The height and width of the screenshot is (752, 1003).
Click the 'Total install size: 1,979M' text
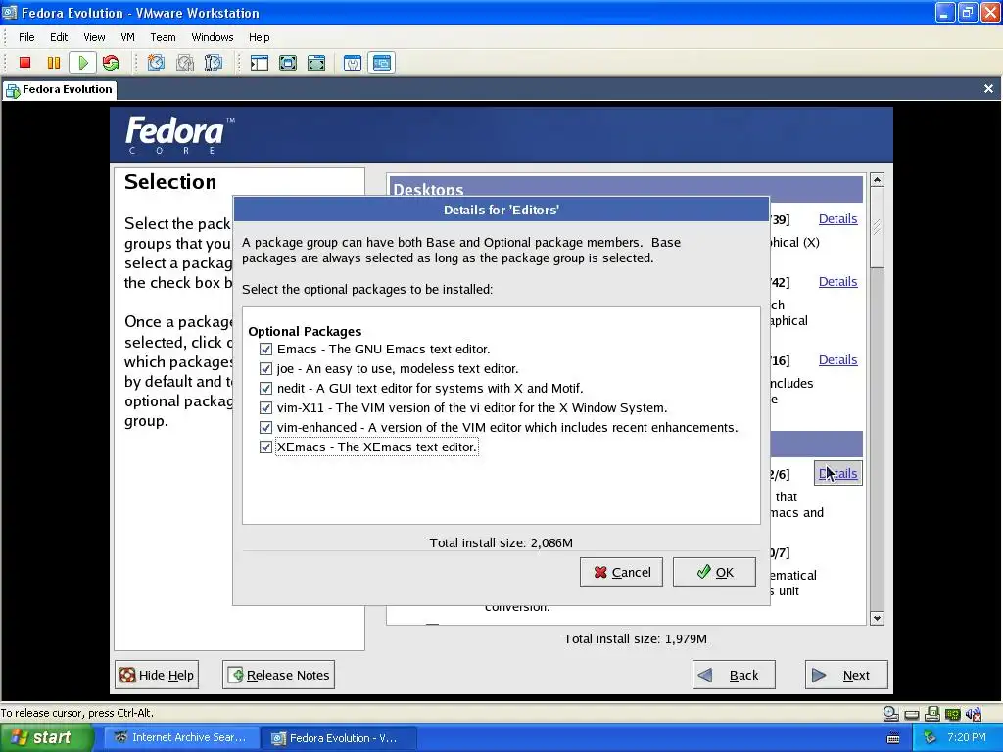(635, 638)
